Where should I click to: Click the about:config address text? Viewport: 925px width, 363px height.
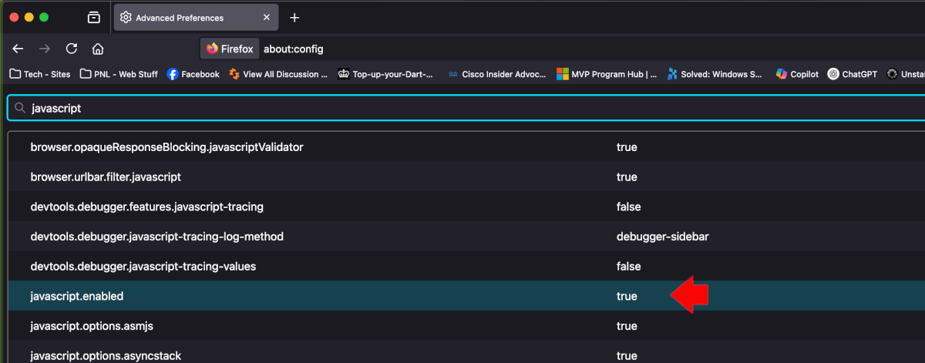click(x=293, y=49)
